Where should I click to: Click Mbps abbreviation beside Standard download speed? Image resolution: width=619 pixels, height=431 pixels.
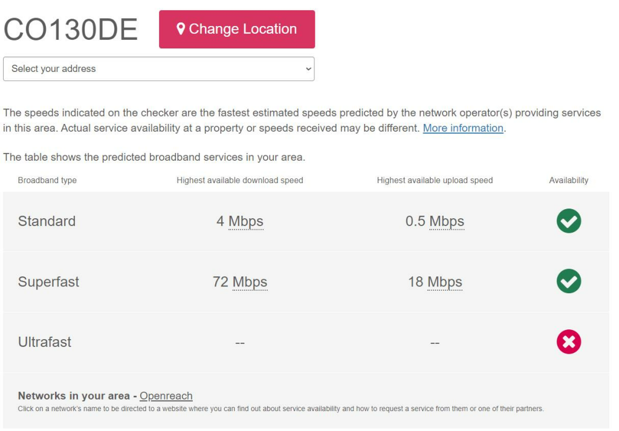[x=246, y=221]
